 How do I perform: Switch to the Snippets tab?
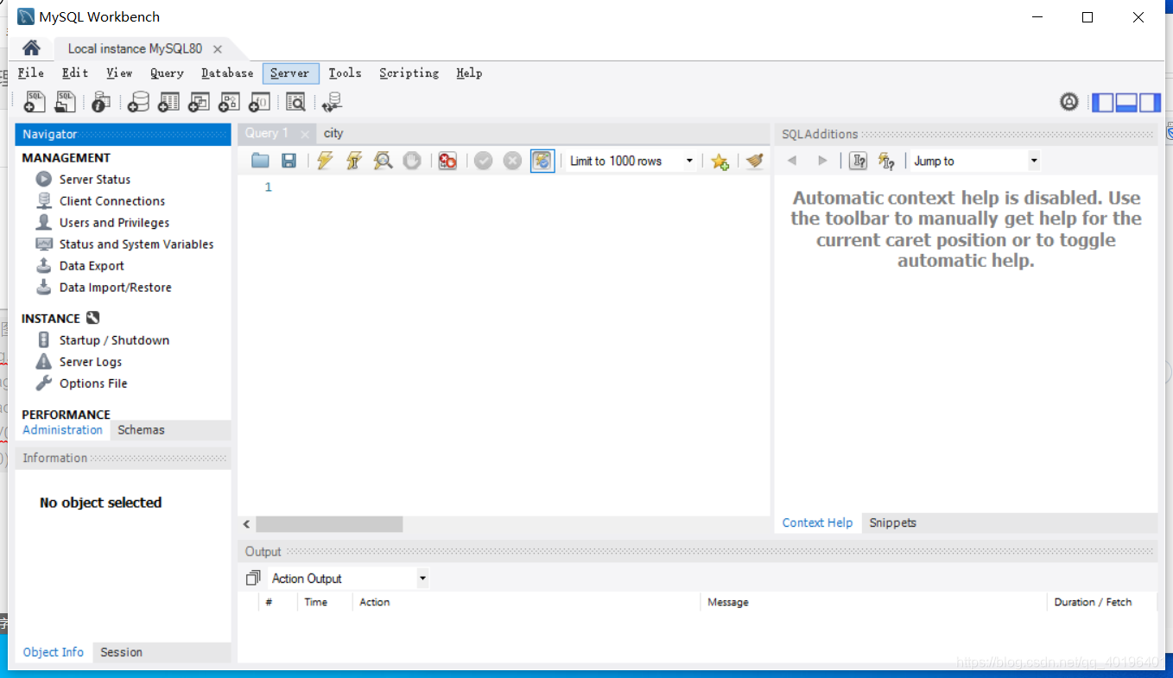coord(892,523)
